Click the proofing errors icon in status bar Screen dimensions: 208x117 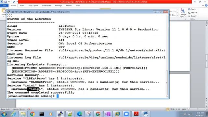(x=29, y=109)
